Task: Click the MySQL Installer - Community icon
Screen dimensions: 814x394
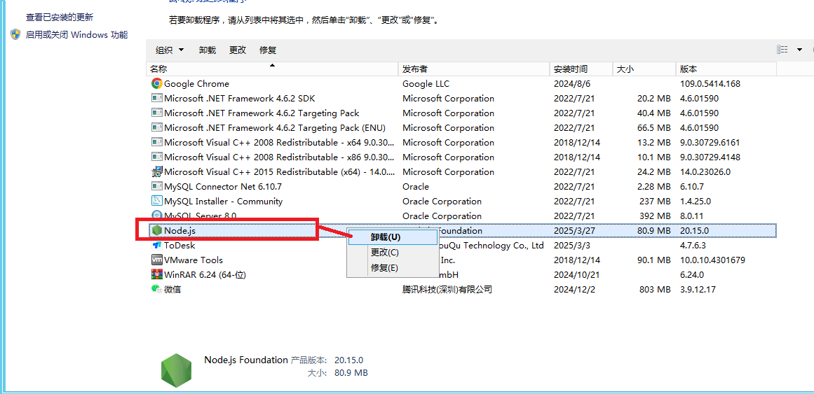Action: tap(157, 201)
